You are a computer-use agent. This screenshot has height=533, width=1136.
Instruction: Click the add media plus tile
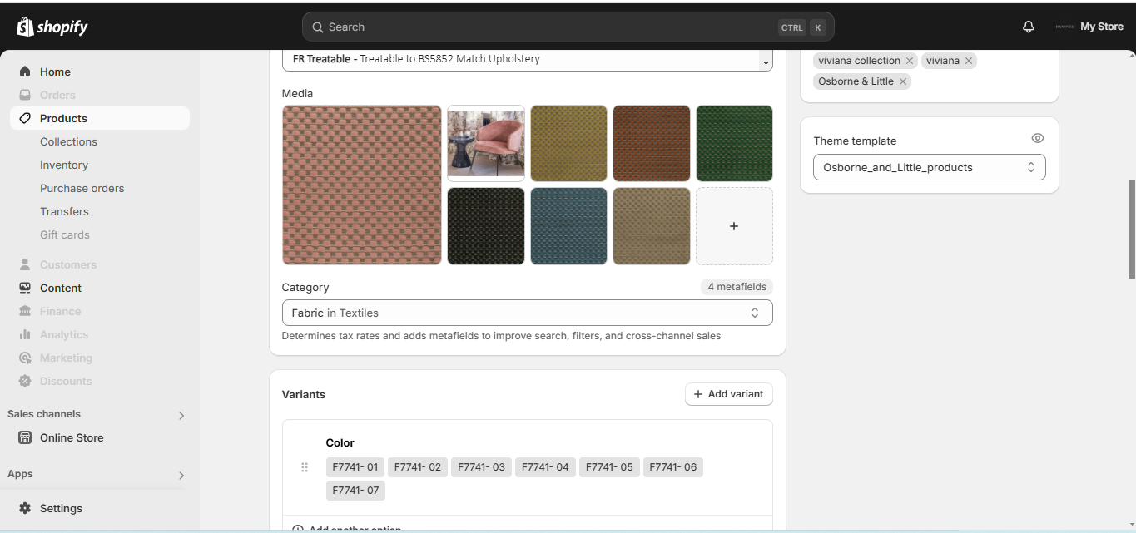[x=734, y=226]
